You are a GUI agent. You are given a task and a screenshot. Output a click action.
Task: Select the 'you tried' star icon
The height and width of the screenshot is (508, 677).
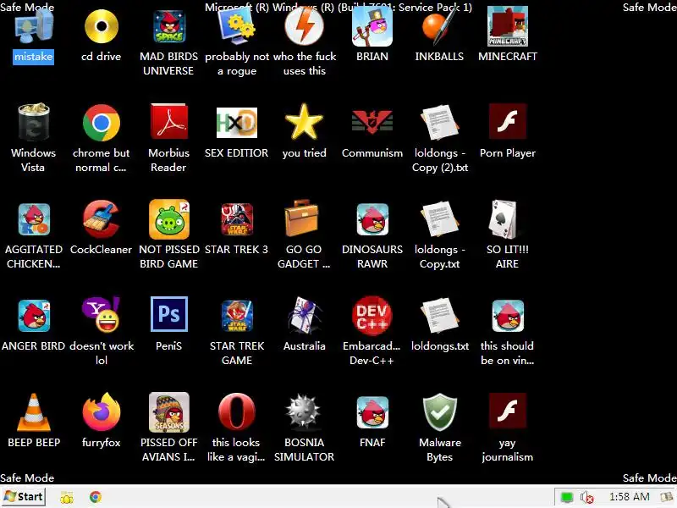[x=305, y=122]
